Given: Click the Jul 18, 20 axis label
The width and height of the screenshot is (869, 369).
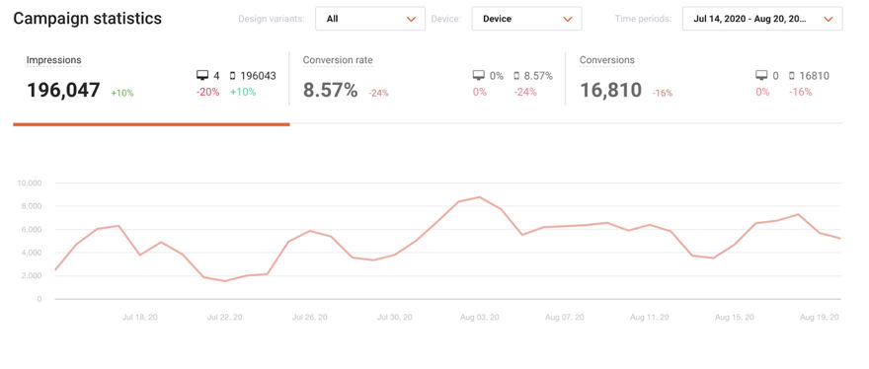Looking at the screenshot, I should click(x=139, y=318).
